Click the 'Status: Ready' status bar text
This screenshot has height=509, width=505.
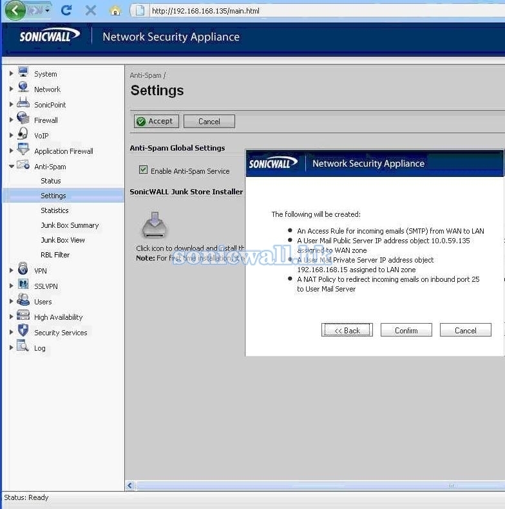coord(26,497)
